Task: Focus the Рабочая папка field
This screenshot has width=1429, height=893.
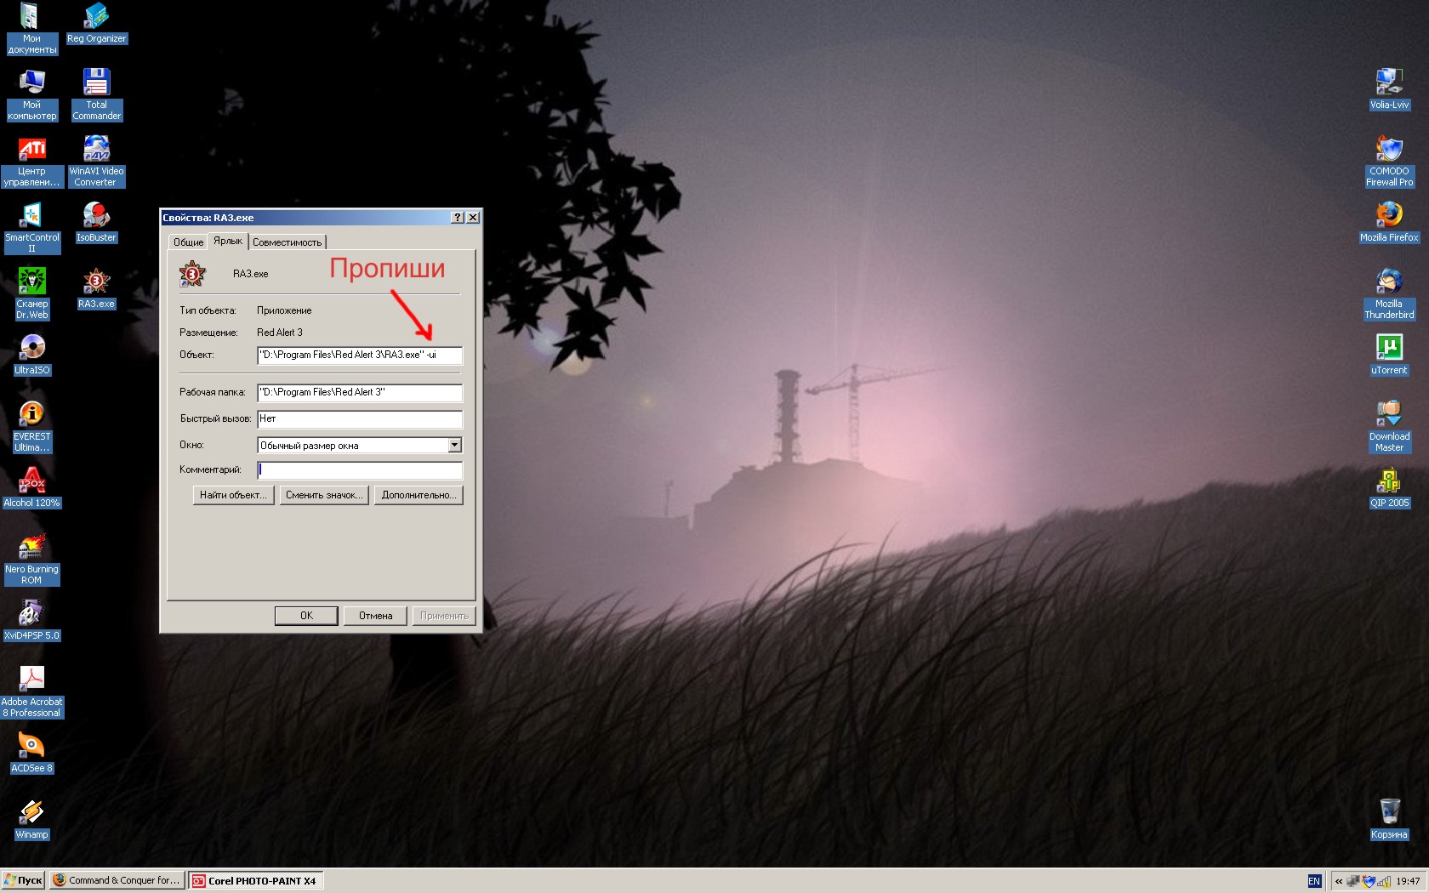Action: (360, 393)
